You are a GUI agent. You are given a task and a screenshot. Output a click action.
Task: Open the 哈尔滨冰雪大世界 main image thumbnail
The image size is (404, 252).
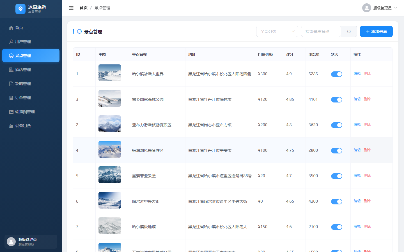click(110, 73)
